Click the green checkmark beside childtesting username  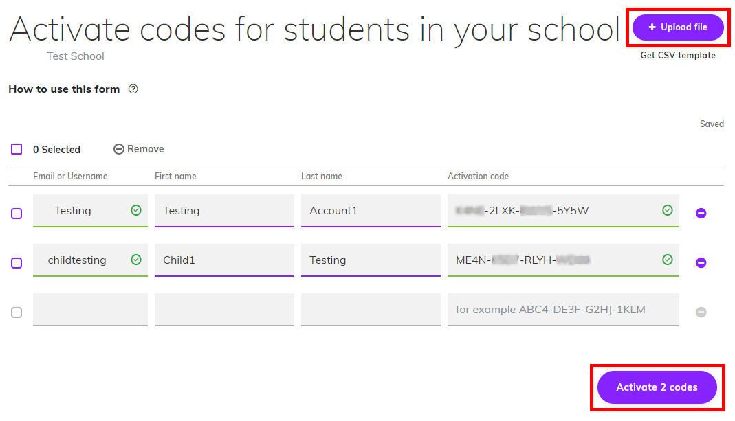[137, 260]
